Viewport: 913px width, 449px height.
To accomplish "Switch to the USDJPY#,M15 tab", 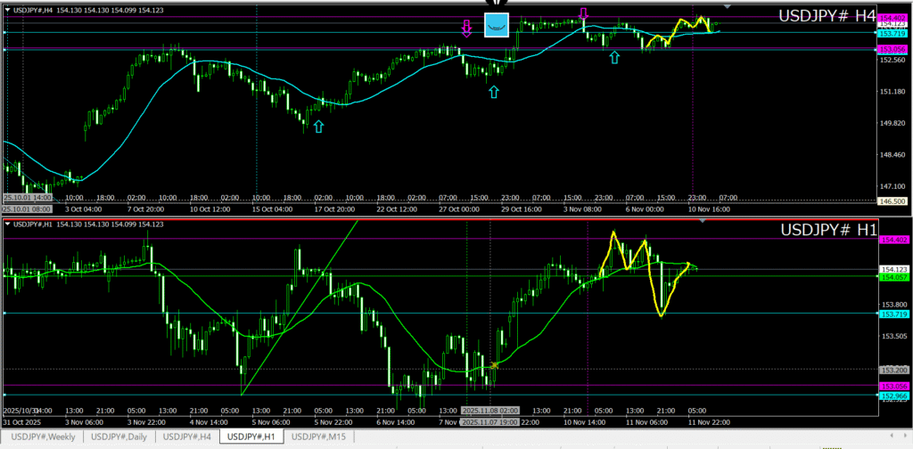I will 320,437.
